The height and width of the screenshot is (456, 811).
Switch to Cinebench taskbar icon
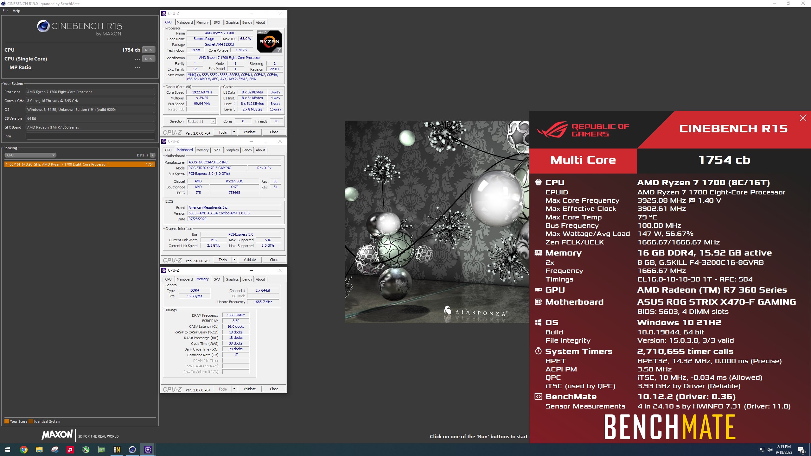132,450
